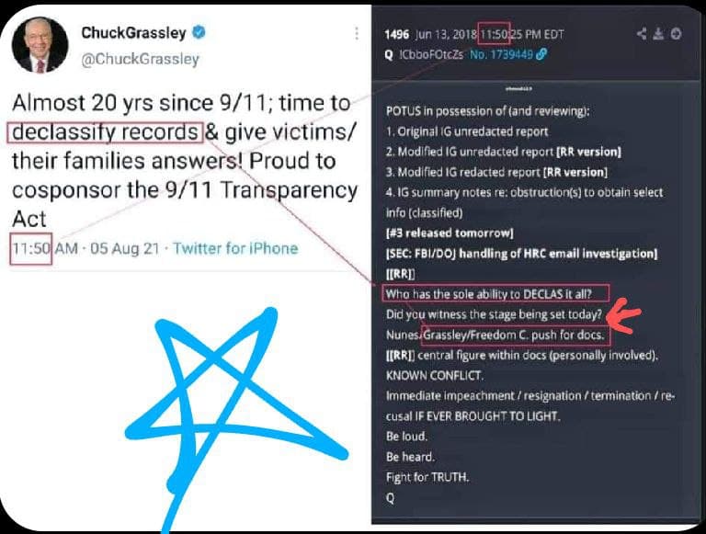706x534 pixels.
Task: Click the Q author label
Action: (x=389, y=55)
